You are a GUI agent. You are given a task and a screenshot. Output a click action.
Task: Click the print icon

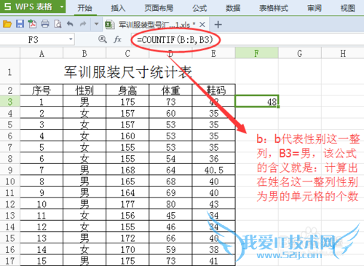pyautogui.click(x=45, y=24)
